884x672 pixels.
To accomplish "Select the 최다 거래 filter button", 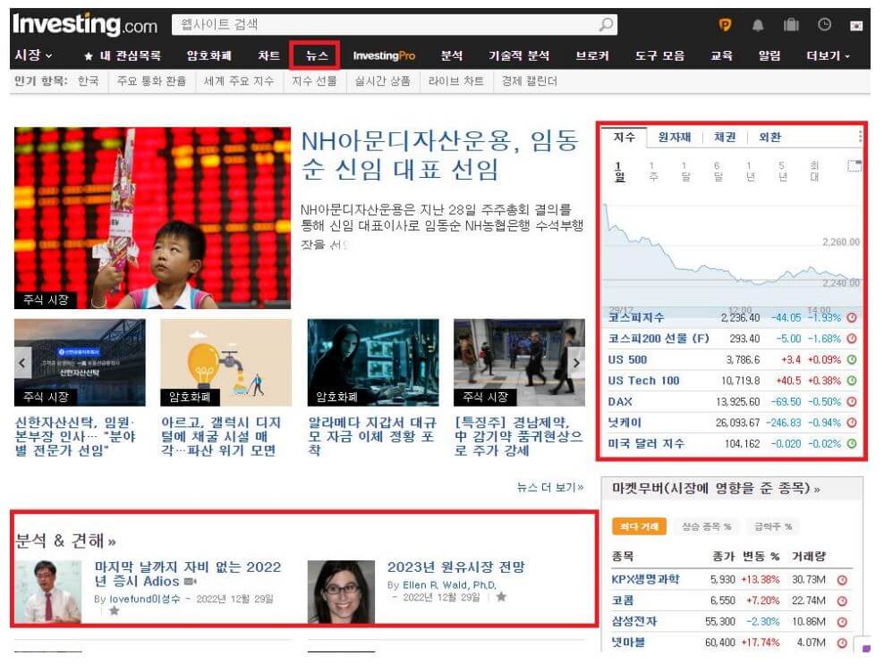I will tap(639, 526).
